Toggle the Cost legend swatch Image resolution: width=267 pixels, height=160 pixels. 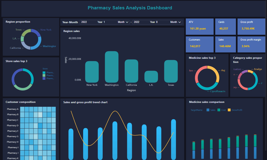pyautogui.click(x=219, y=110)
